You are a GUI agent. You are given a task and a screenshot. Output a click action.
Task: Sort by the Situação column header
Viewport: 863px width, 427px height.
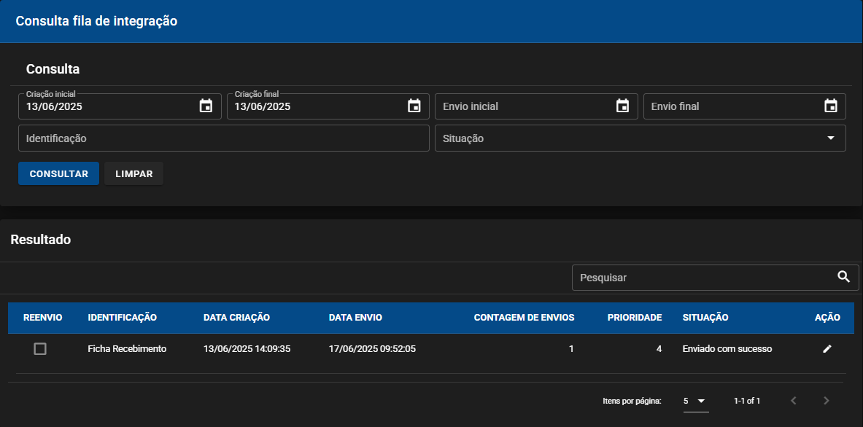(x=705, y=318)
